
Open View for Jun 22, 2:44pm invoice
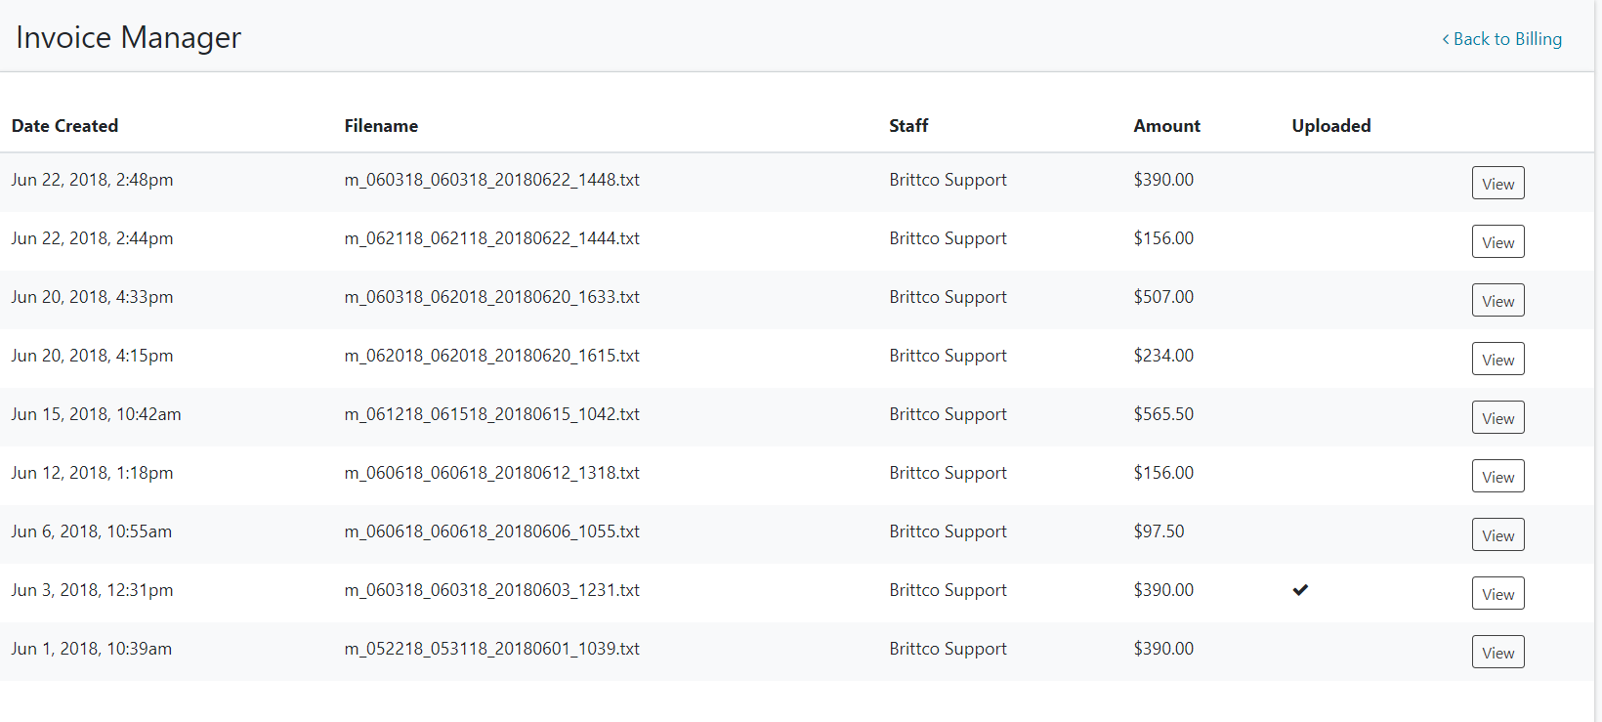click(x=1497, y=242)
